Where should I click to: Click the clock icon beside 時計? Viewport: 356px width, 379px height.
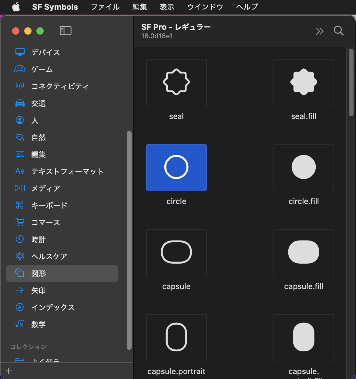coord(20,239)
